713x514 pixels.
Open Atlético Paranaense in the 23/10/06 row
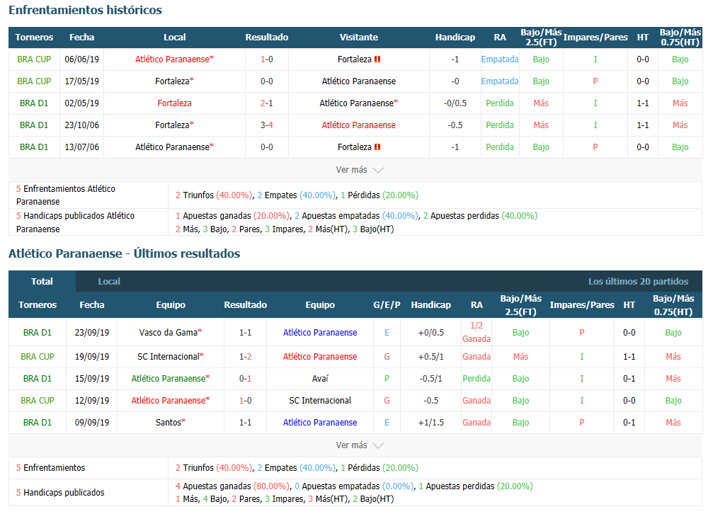(x=359, y=125)
